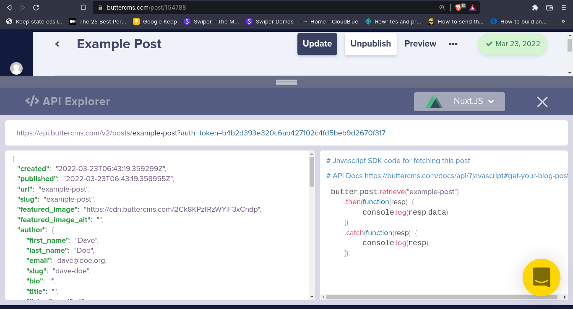Click the Example Post title

pos(119,44)
